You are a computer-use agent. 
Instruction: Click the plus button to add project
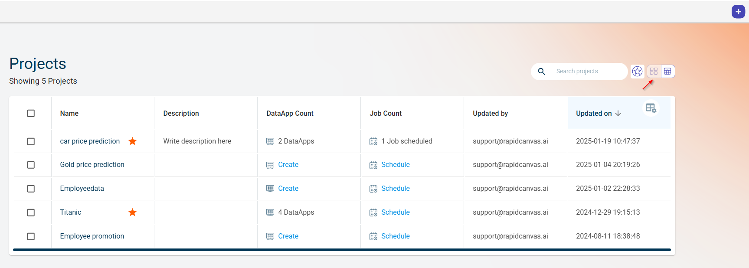point(738,12)
